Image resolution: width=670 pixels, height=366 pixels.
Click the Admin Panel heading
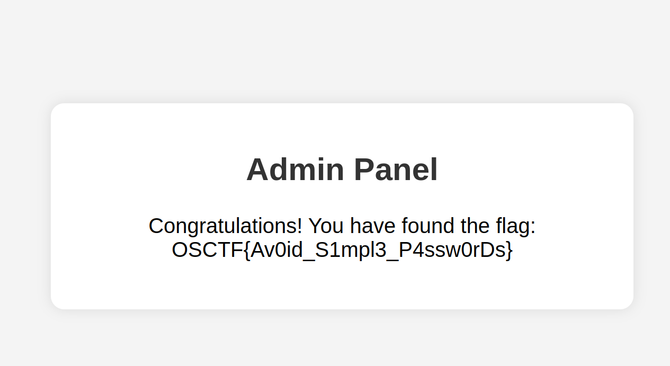click(x=342, y=169)
